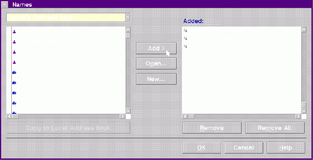313x160 pixels.
Task: Select Joan Langtree/Obitek Corp in Added list
Action: pyautogui.click(x=221, y=38)
